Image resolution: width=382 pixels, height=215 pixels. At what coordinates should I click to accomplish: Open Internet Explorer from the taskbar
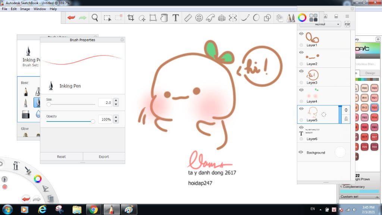coord(43,209)
